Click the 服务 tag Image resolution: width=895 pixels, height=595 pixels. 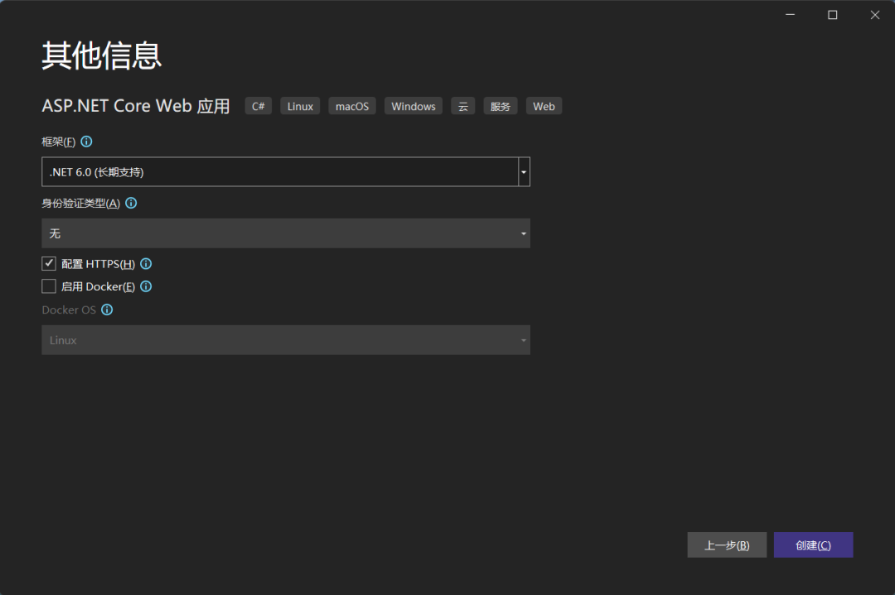(x=501, y=106)
